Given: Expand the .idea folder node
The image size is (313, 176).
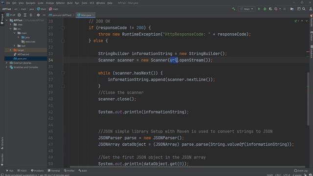Looking at the screenshot, I should coord(11,24).
